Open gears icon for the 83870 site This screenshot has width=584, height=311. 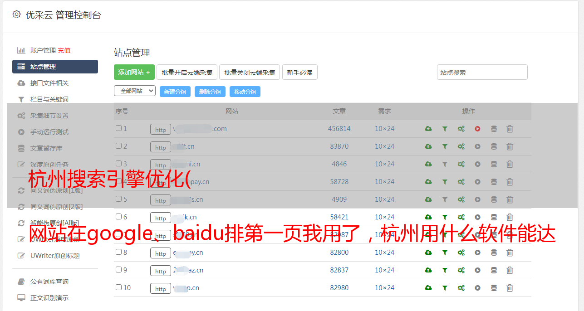click(x=461, y=146)
